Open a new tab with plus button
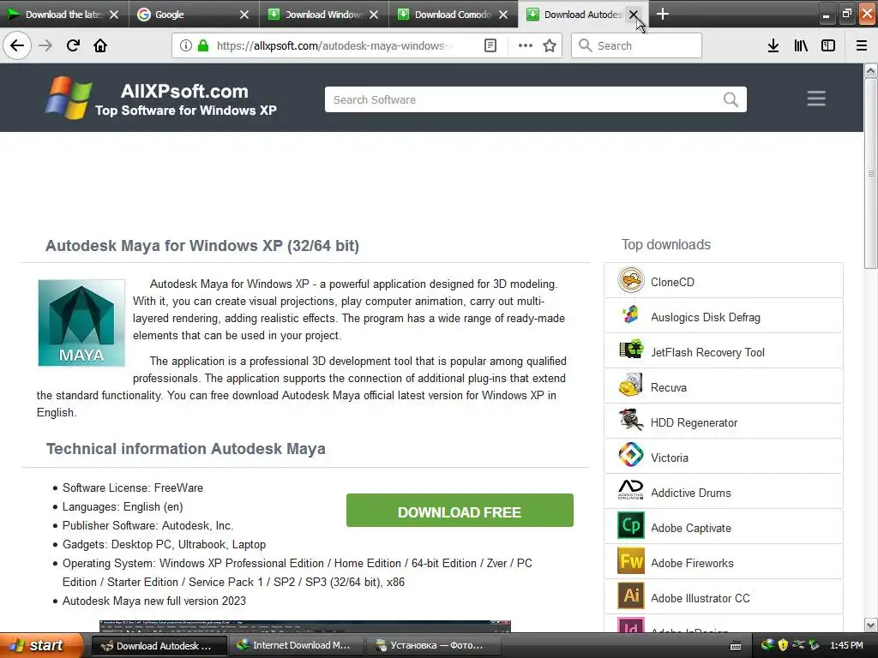 663,14
